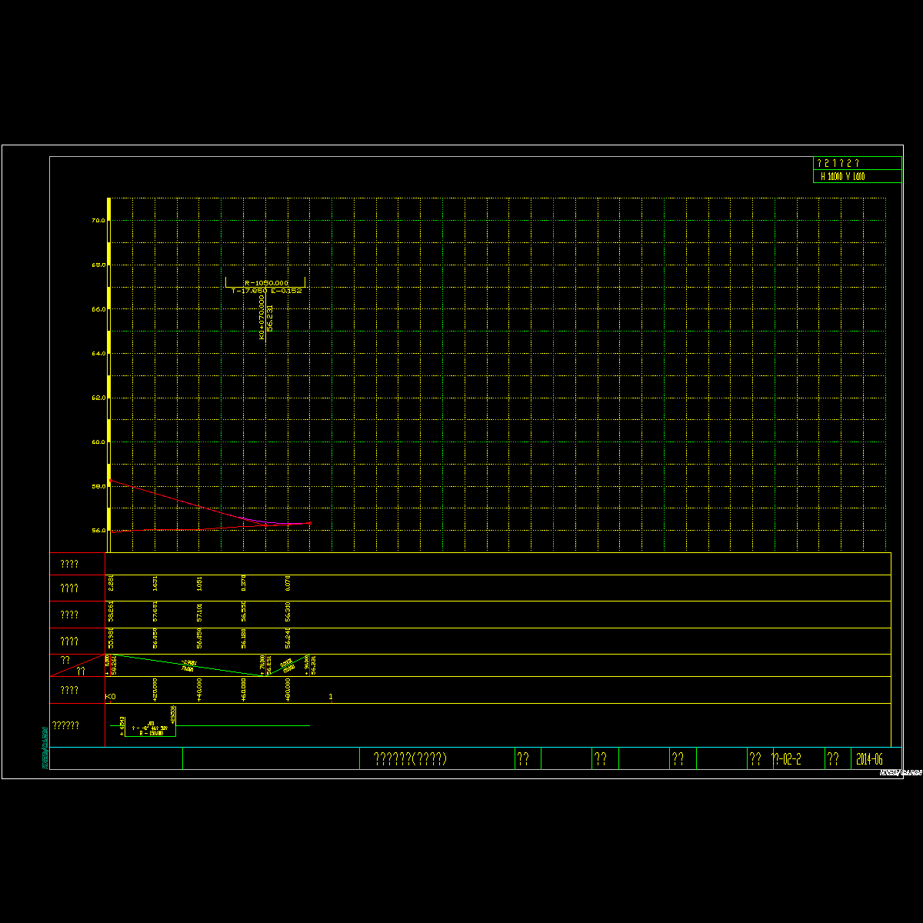Select the T-17.850 E-0.152 annotation
Image resolution: width=923 pixels, height=923 pixels.
266,291
